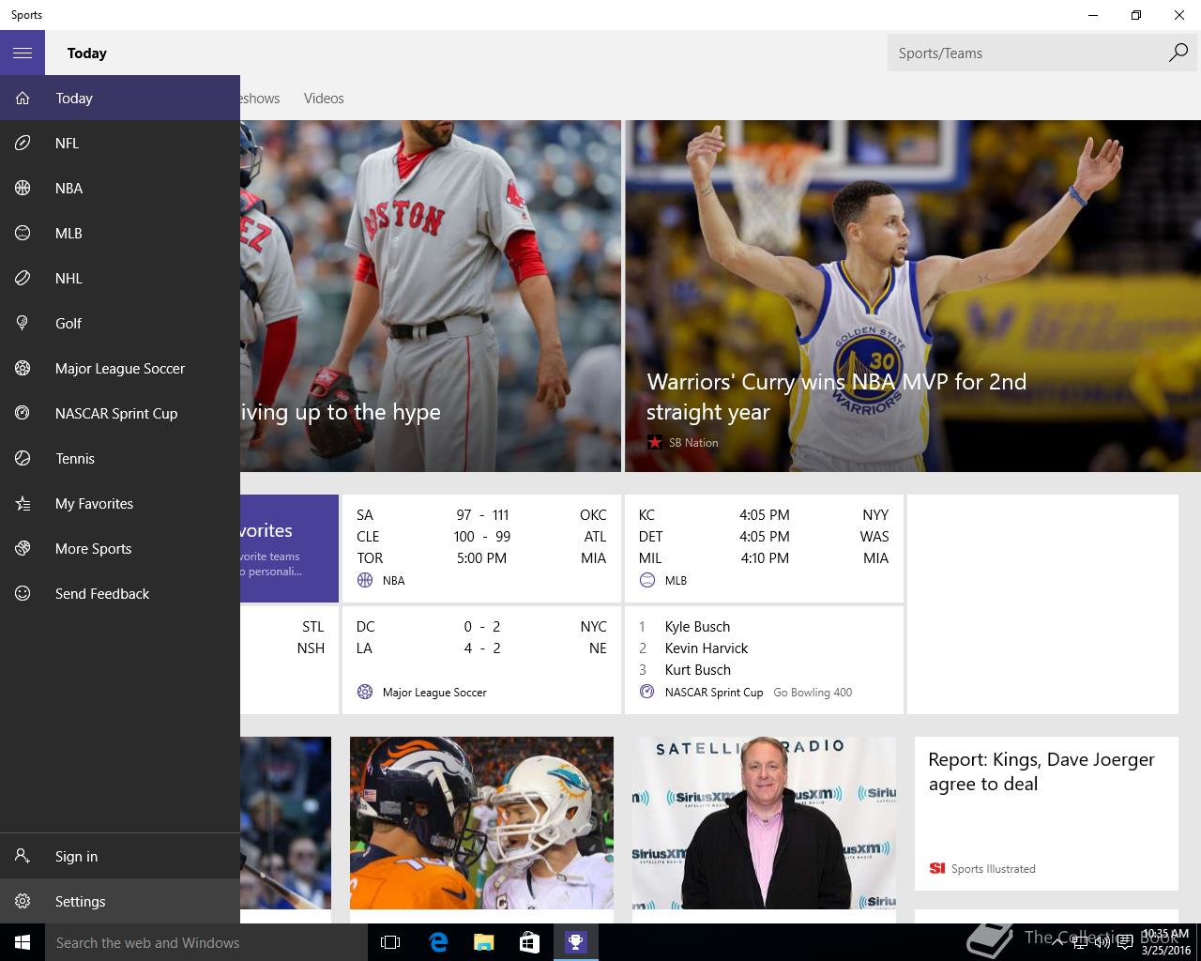The height and width of the screenshot is (961, 1201).
Task: Open NHL in the sidebar menu
Action: point(120,279)
